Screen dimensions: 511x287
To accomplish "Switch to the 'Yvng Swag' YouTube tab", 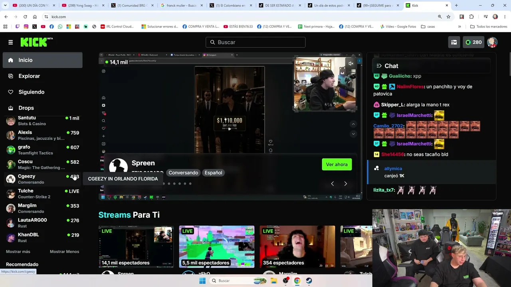I will 83,6.
